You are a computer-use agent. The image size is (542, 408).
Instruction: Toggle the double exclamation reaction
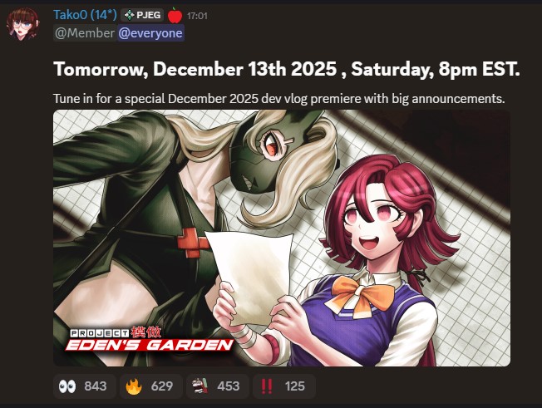point(283,386)
